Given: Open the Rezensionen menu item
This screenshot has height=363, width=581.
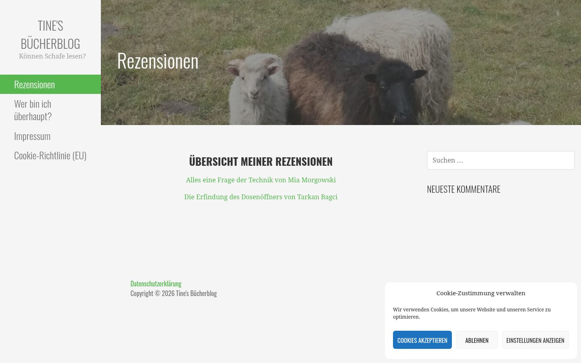Looking at the screenshot, I should coord(50,84).
